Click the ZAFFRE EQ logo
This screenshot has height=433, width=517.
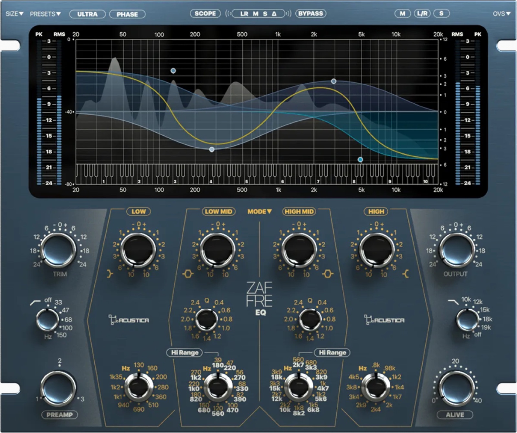(259, 298)
